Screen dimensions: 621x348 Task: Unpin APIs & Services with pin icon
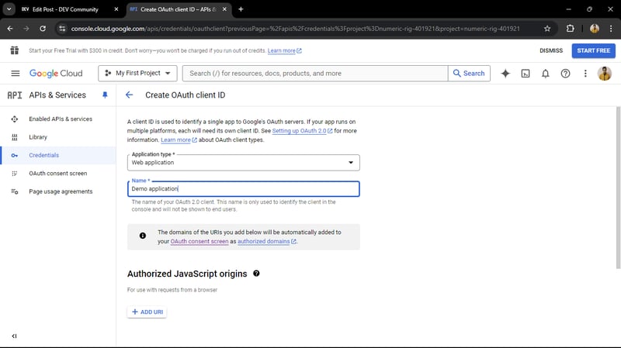point(105,95)
